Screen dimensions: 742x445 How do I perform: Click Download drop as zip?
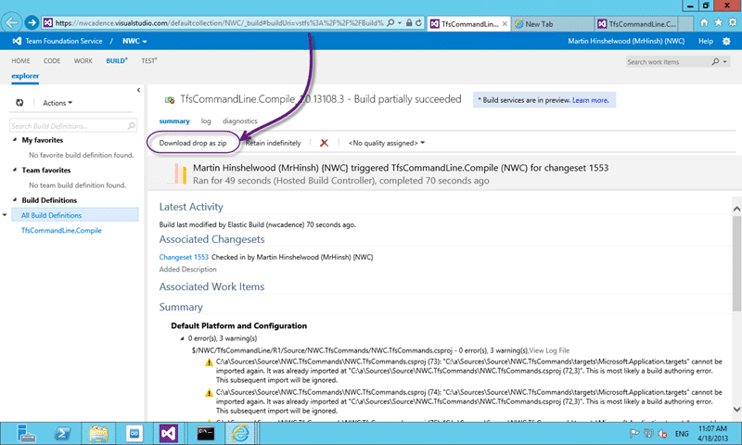pyautogui.click(x=193, y=143)
